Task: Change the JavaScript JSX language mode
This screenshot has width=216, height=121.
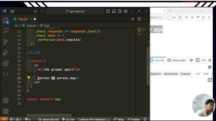Action: click(50, 119)
